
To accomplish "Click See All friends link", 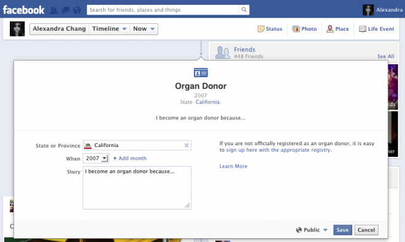I will click(x=385, y=56).
